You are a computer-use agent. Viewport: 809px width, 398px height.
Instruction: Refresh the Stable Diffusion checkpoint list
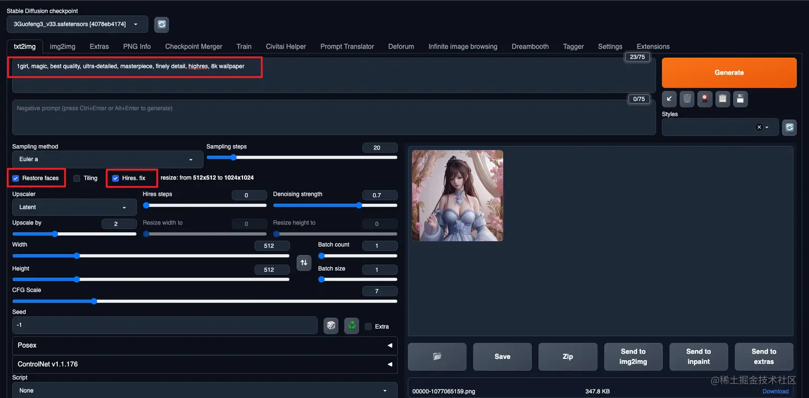click(162, 24)
